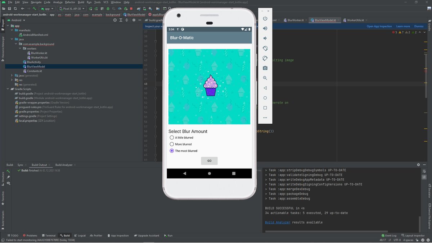The width and height of the screenshot is (432, 243).
Task: Take an emulator screenshot with the camera icon
Action: [x=265, y=68]
